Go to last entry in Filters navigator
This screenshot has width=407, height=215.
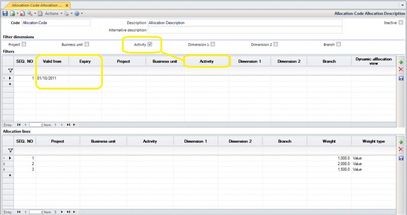click(68, 125)
